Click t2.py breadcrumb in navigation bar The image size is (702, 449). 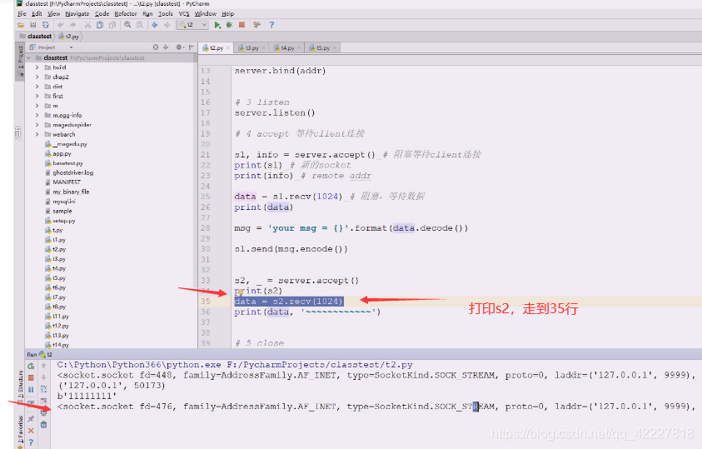coord(69,37)
